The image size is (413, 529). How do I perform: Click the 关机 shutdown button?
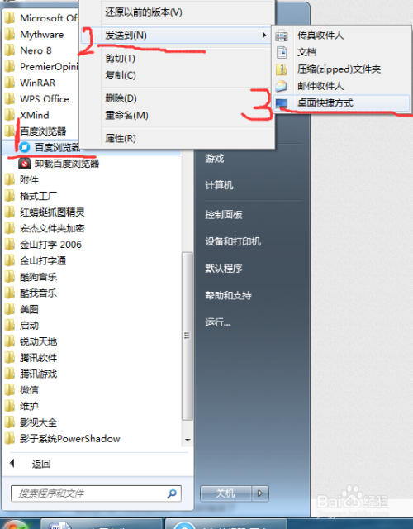[x=225, y=493]
